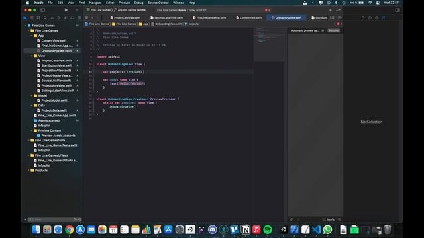Switch to ProjectCardView.swift tab
Viewport: 424px width, 238px height.
[125, 18]
